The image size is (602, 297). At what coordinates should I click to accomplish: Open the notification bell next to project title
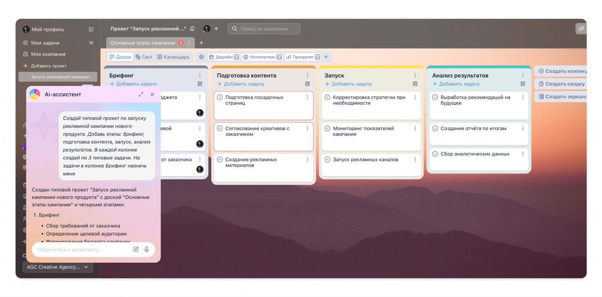(192, 29)
